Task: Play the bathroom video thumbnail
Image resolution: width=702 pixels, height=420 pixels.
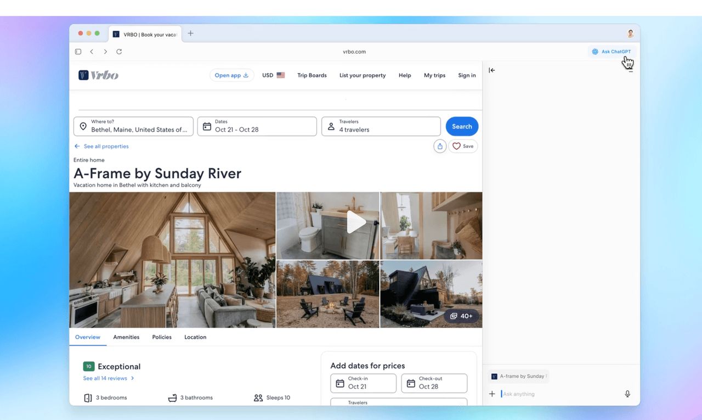Action: click(x=356, y=222)
